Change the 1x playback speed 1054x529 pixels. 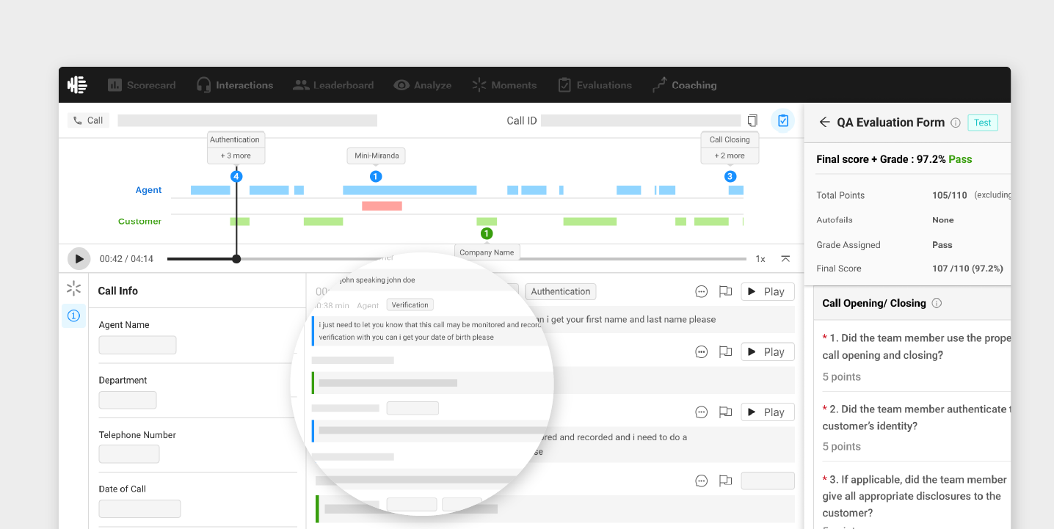click(x=760, y=259)
